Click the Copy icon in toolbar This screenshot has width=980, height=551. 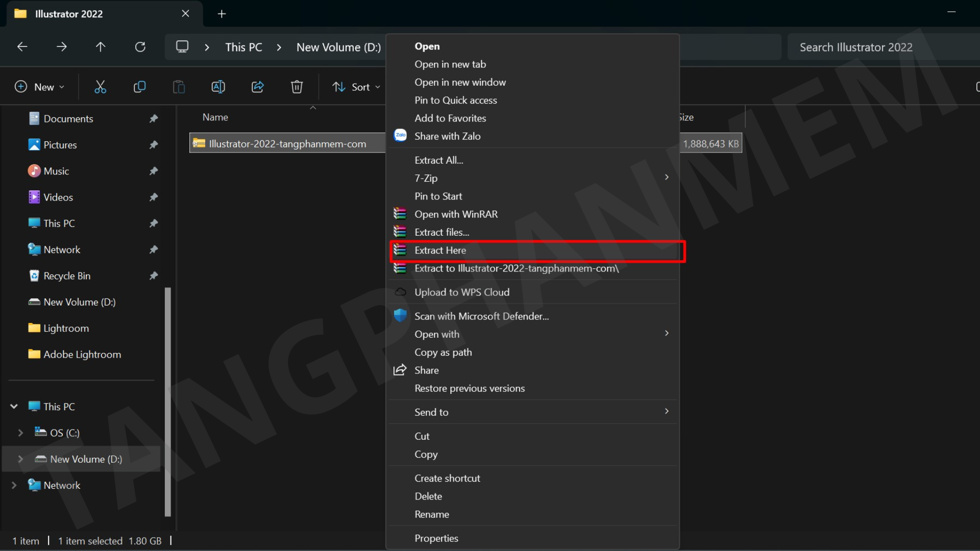(x=139, y=87)
